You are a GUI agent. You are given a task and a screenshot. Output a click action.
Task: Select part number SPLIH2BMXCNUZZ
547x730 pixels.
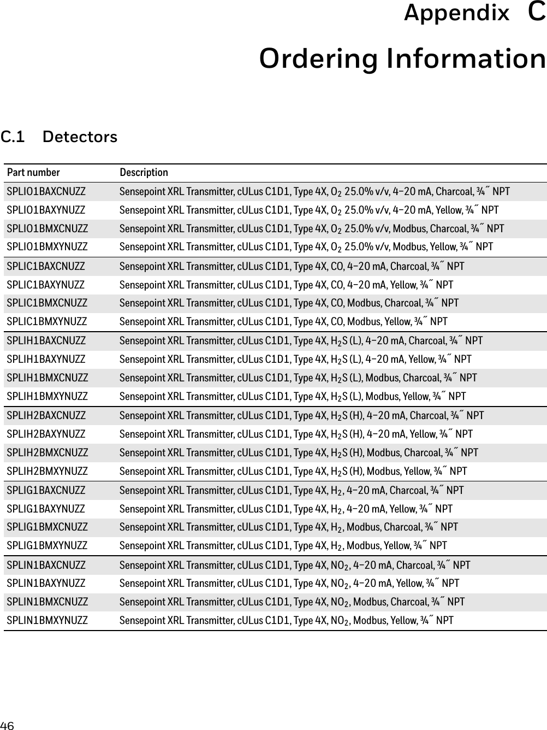pyautogui.click(x=47, y=452)
